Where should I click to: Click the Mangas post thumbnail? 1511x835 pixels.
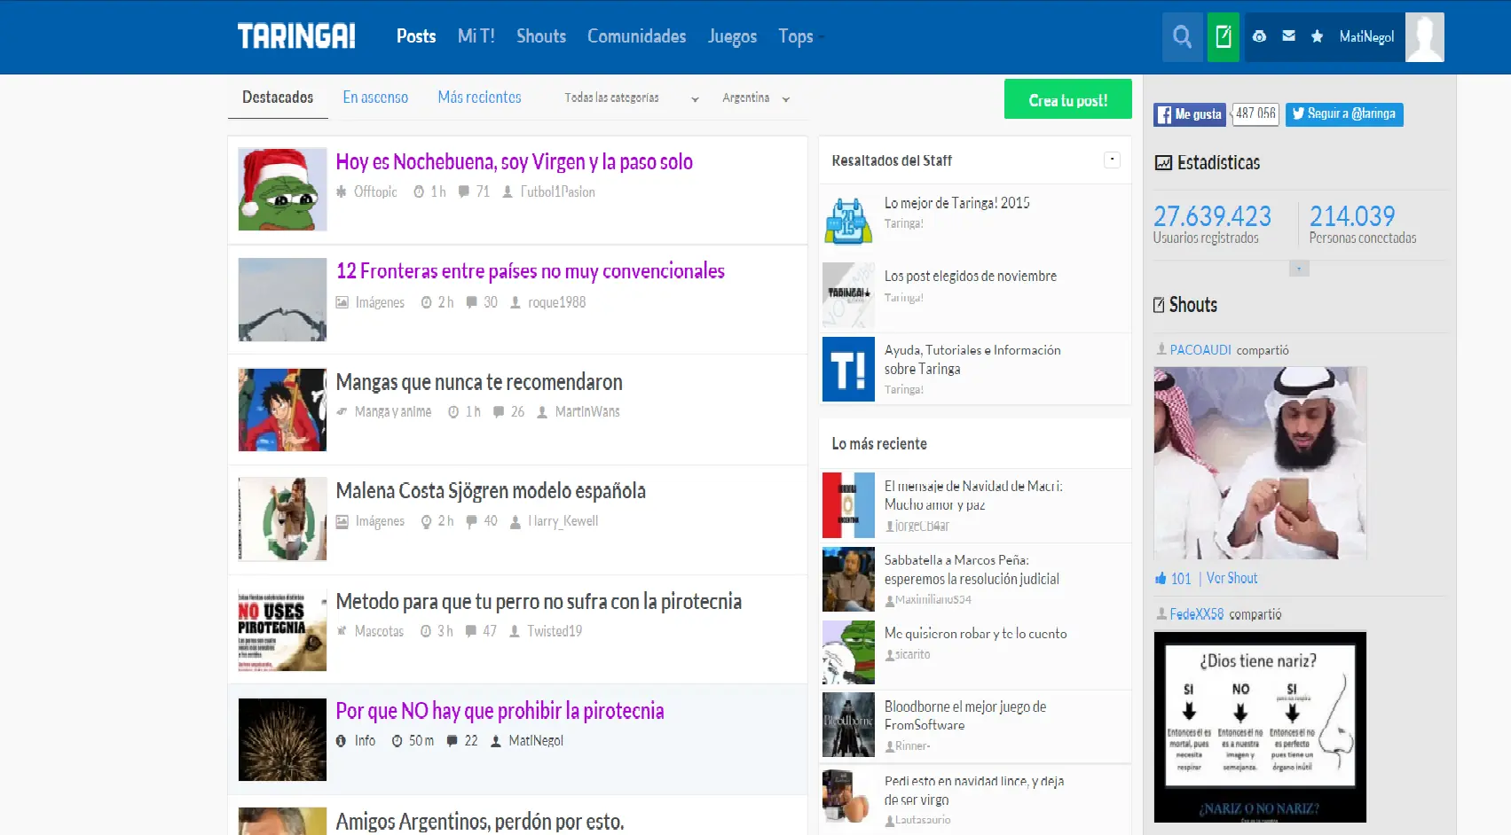click(282, 410)
